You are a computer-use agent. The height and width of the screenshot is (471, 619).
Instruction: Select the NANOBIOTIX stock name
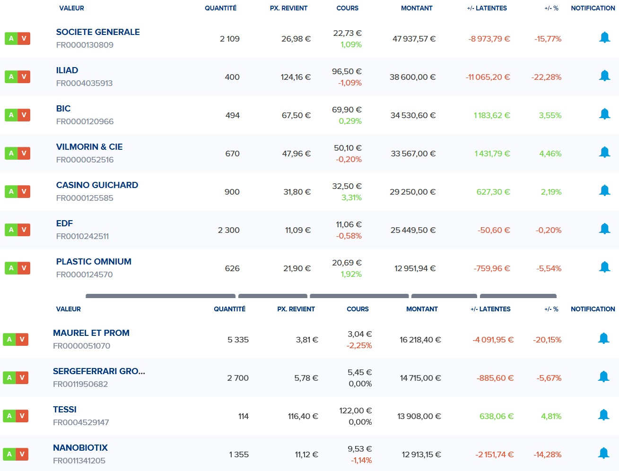coord(80,448)
